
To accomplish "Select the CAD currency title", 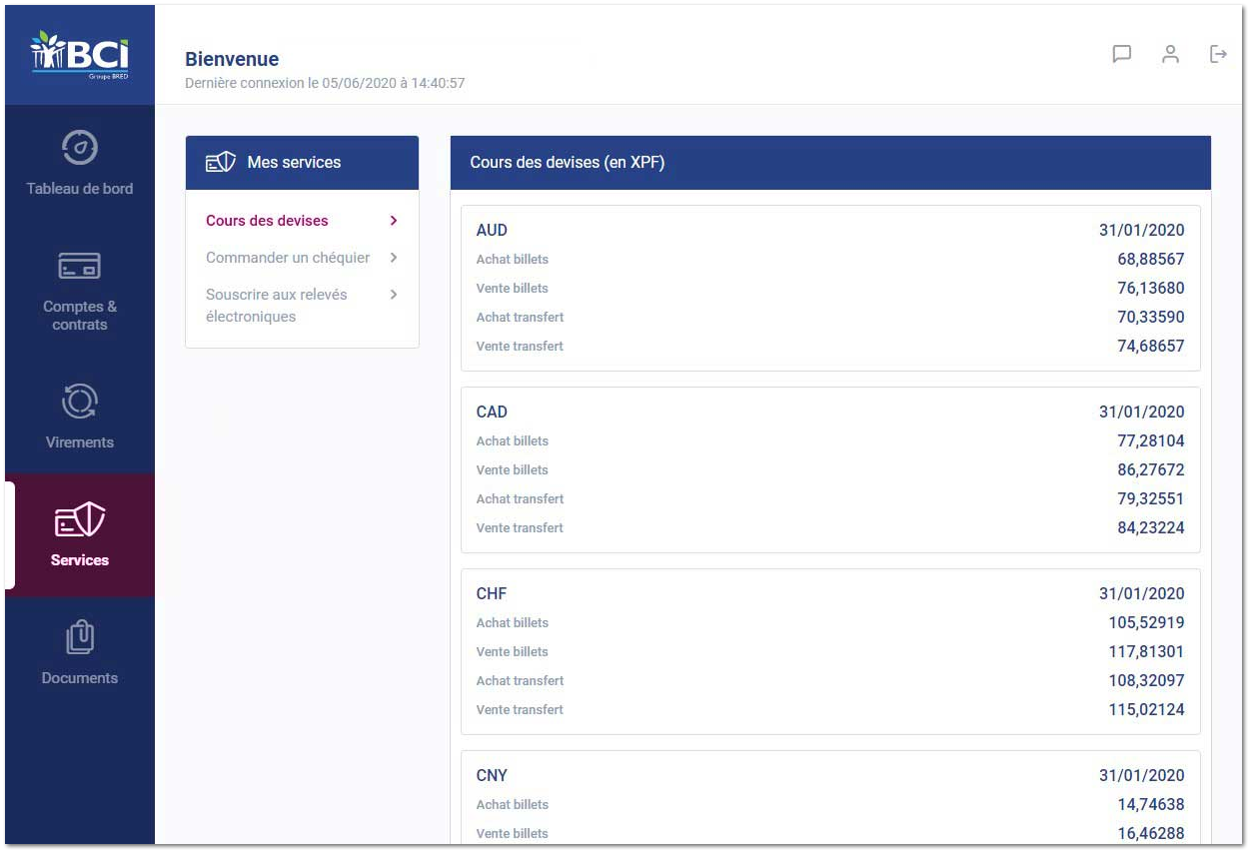I will click(x=492, y=412).
